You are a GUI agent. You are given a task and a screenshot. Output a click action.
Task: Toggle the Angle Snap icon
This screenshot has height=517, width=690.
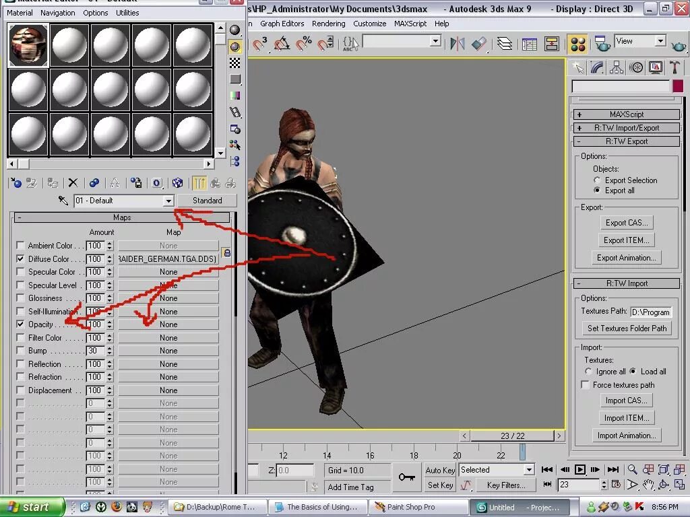282,44
